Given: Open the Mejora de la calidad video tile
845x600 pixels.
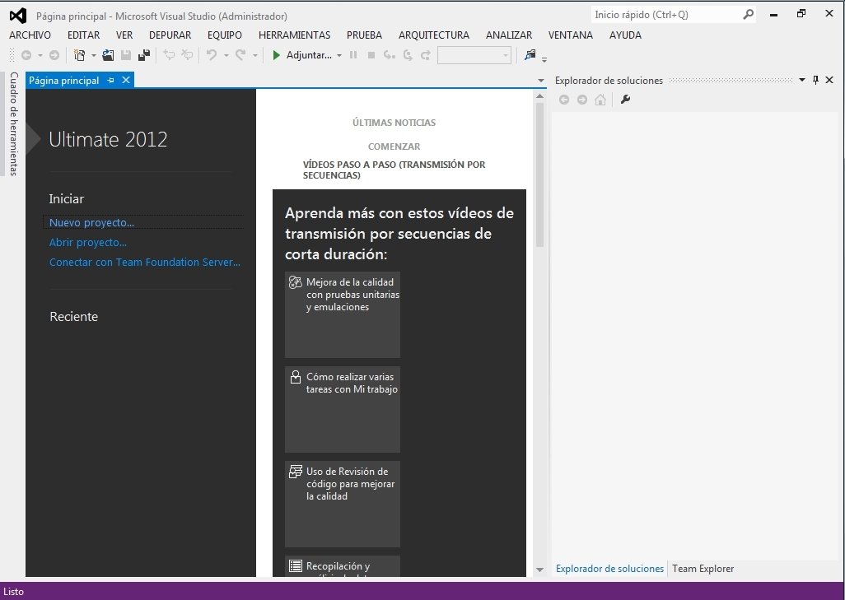Looking at the screenshot, I should coord(343,314).
